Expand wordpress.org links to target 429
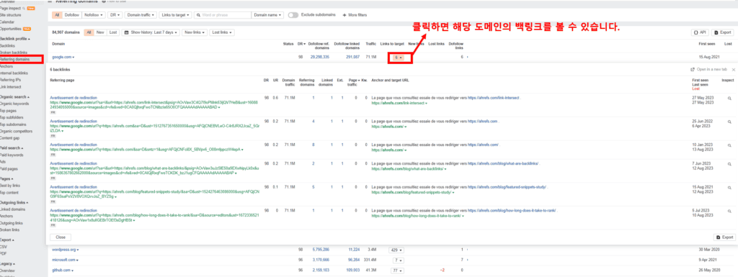Image resolution: width=738 pixels, height=277 pixels. click(397, 250)
